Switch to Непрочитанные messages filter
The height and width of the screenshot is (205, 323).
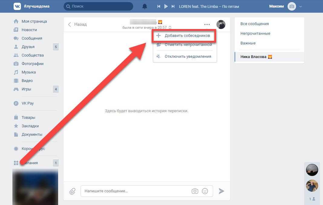point(255,34)
